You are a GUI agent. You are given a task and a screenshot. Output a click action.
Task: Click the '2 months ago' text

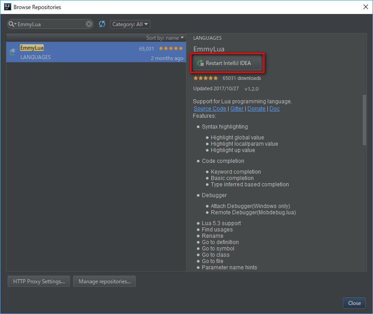click(x=167, y=58)
